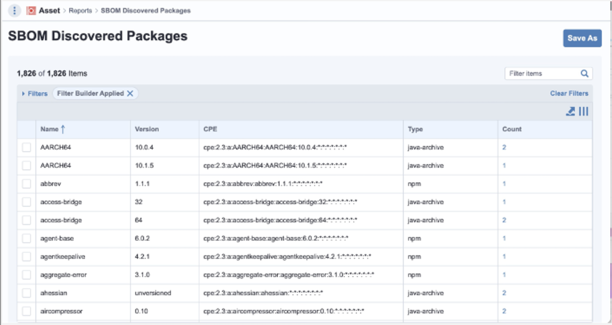Toggle the Name column sort arrow
The image size is (612, 325).
click(63, 129)
